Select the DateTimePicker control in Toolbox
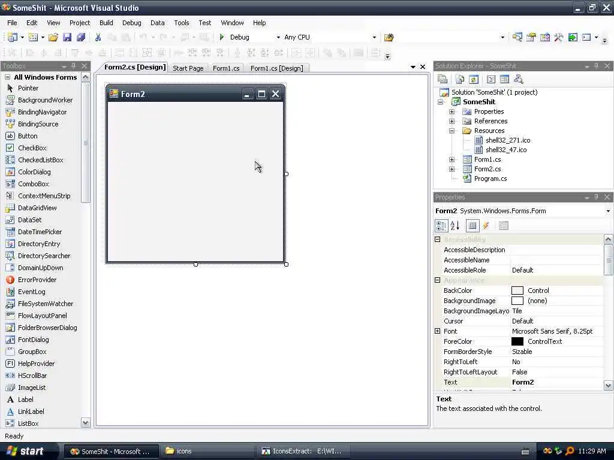The height and width of the screenshot is (460, 614). click(x=40, y=232)
